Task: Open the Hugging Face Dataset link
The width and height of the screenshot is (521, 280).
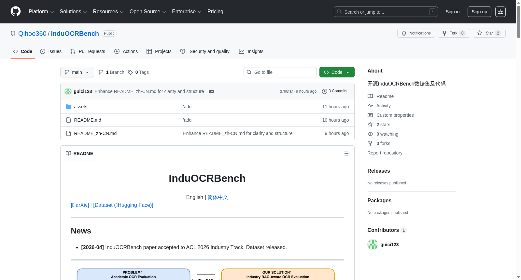Action: [x=123, y=205]
